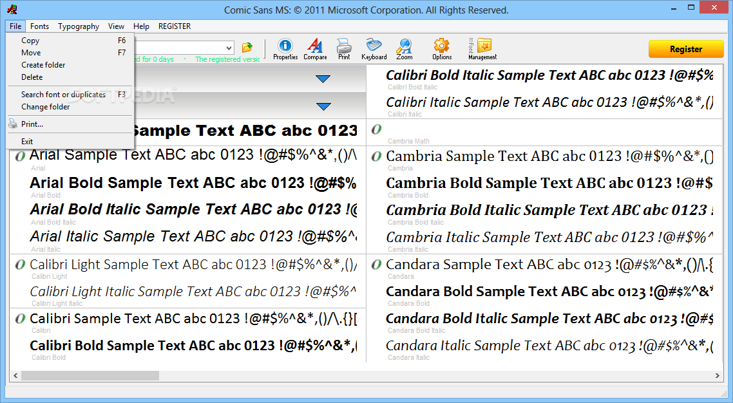733x403 pixels.
Task: Select Delete in the File menu
Action: [70, 77]
